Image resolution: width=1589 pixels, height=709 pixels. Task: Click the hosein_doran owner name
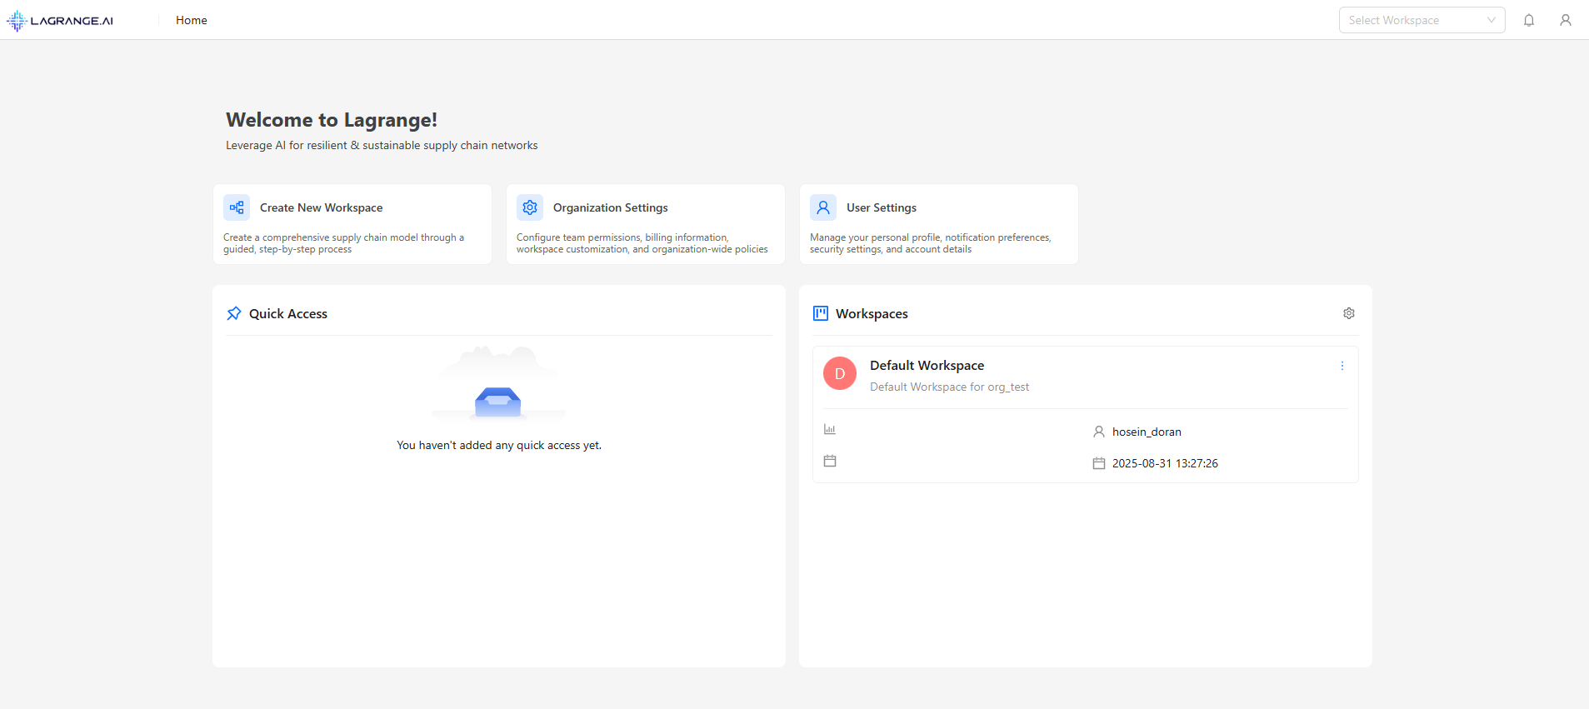click(1147, 432)
